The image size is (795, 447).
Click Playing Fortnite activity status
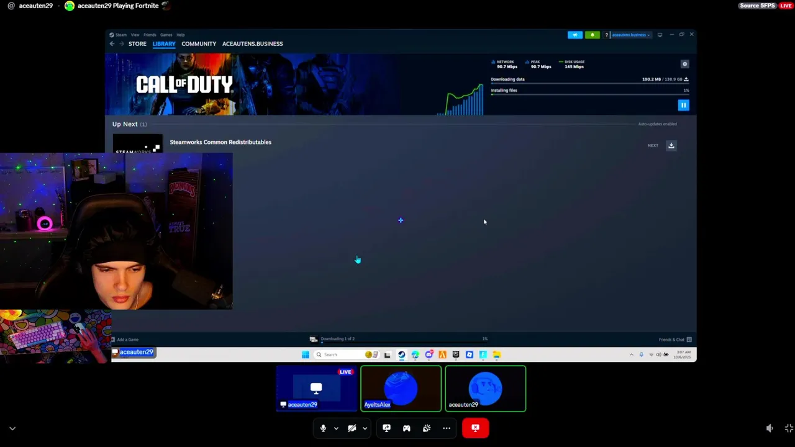[x=118, y=6]
